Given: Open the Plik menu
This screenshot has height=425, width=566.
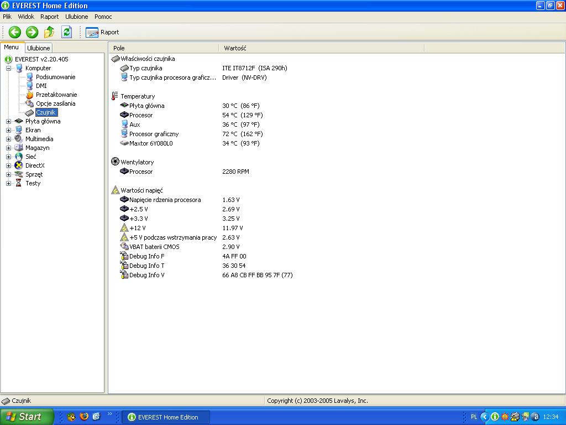Looking at the screenshot, I should point(7,17).
